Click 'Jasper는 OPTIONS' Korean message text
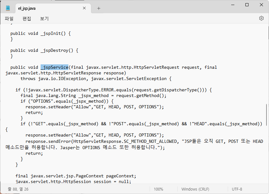This screenshot has height=194, width=269. click(x=80, y=147)
